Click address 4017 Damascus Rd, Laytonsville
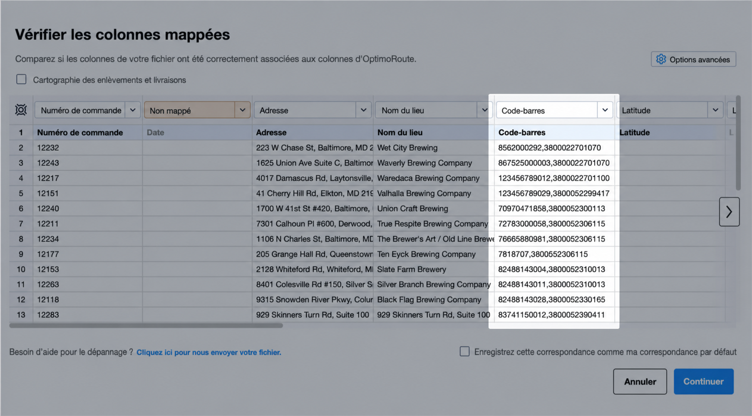Screen dimensions: 752x416 pos(313,178)
